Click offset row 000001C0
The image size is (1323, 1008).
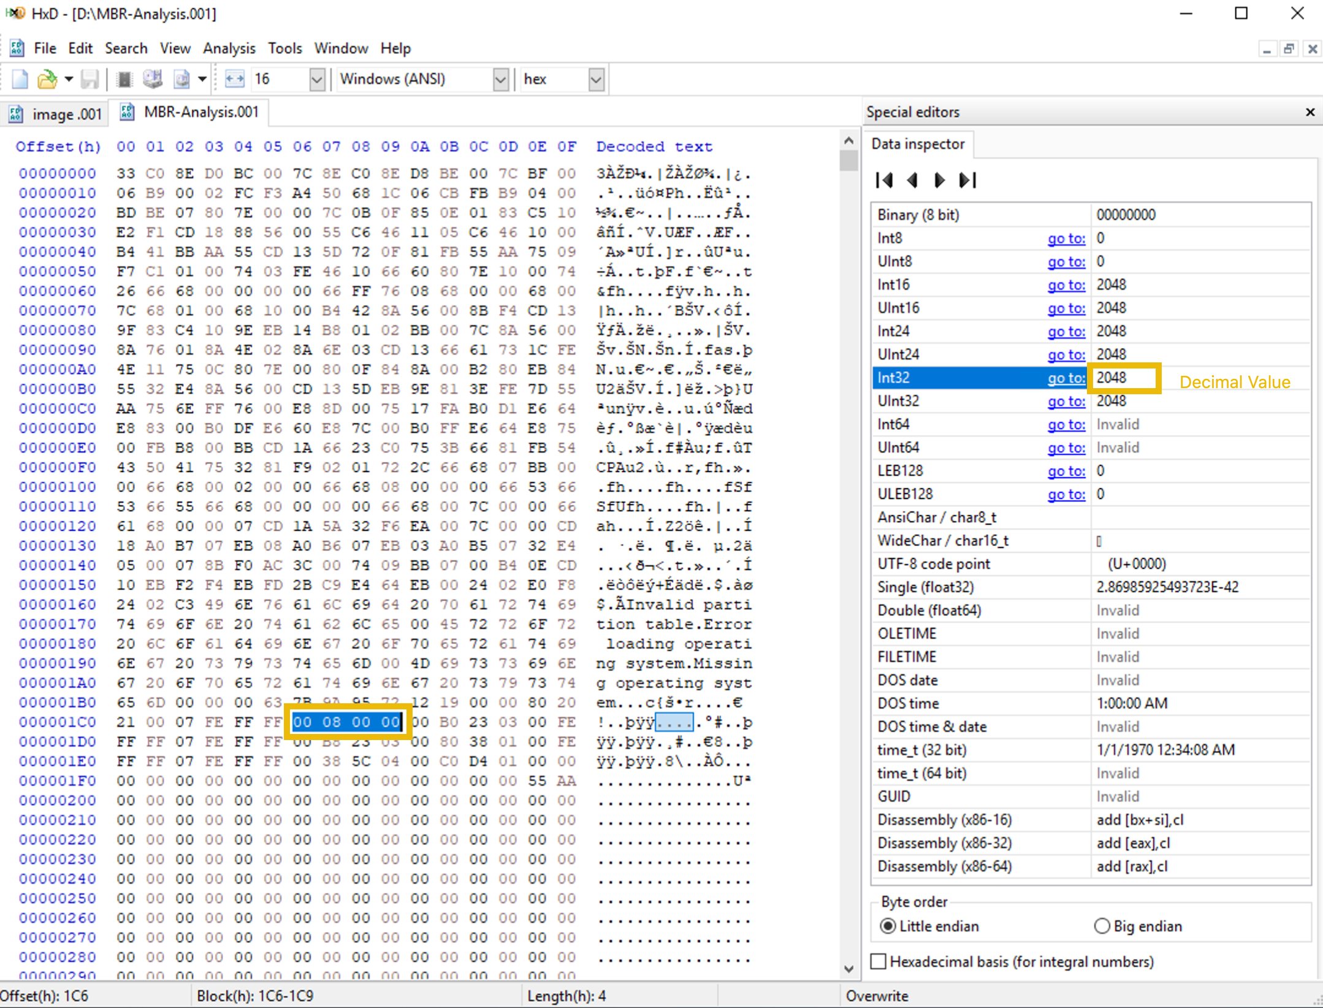(57, 723)
